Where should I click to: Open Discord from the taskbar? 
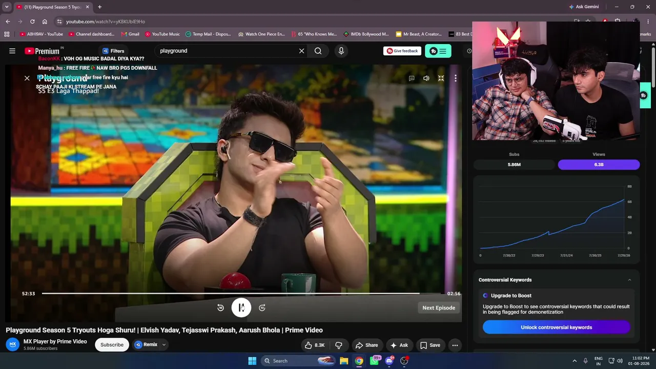pyautogui.click(x=389, y=361)
